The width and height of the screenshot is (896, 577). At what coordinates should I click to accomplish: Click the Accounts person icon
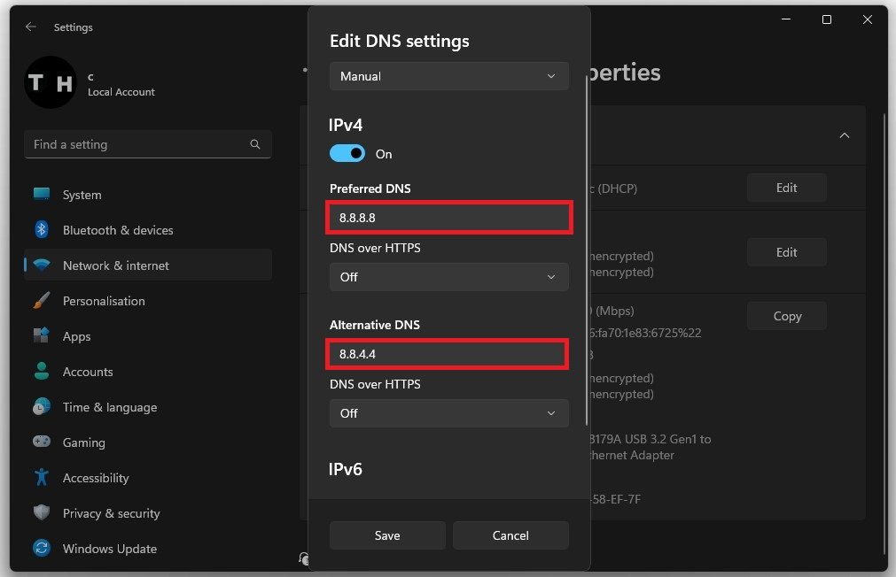pyautogui.click(x=41, y=371)
